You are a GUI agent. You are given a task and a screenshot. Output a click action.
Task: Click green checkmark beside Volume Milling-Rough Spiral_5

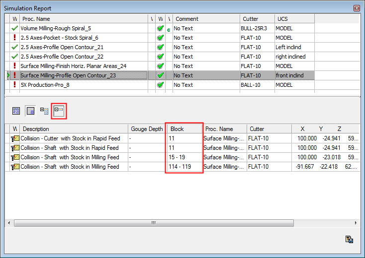click(x=14, y=28)
